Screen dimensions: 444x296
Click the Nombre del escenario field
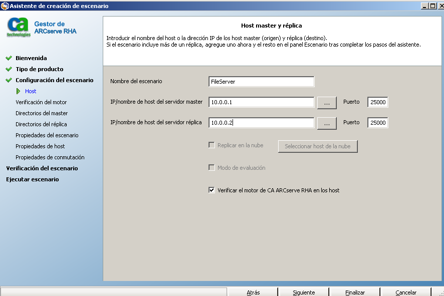262,82
